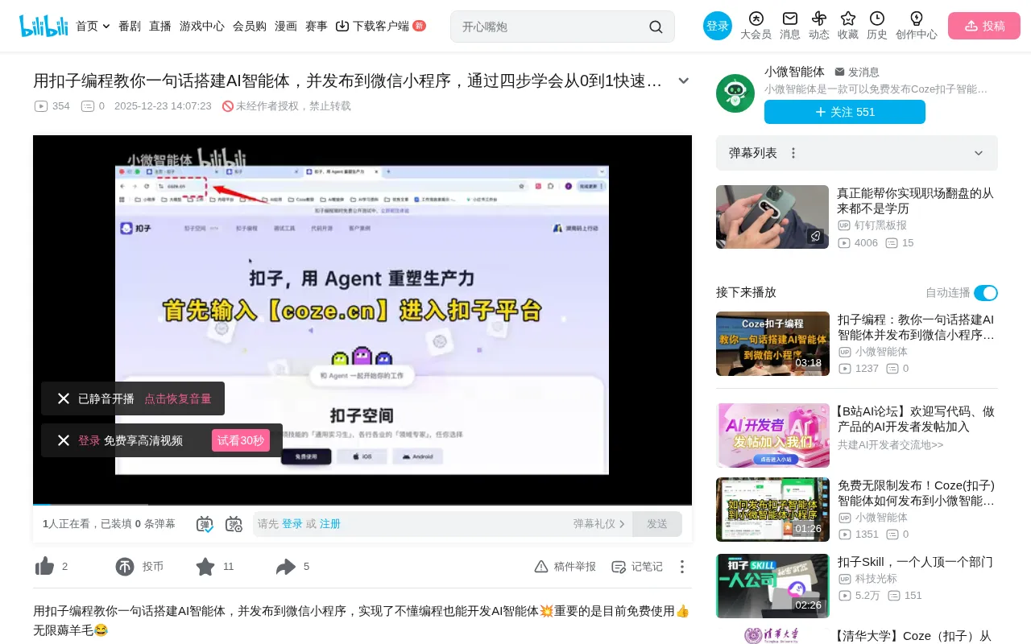Click the bilibili logo
Image resolution: width=1031 pixels, height=644 pixels.
[43, 26]
